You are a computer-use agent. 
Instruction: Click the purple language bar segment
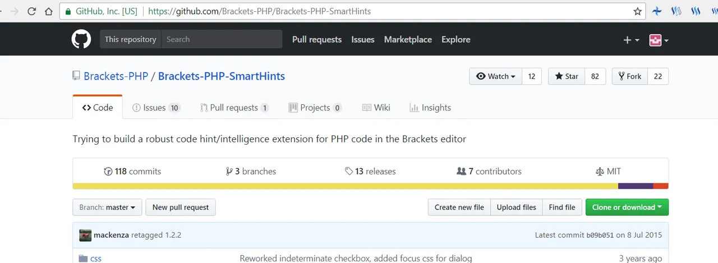[x=636, y=186]
